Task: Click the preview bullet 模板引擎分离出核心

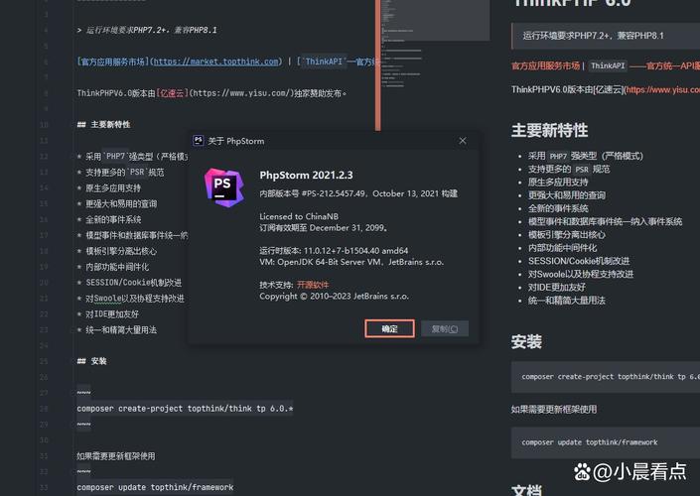Action: tap(567, 235)
